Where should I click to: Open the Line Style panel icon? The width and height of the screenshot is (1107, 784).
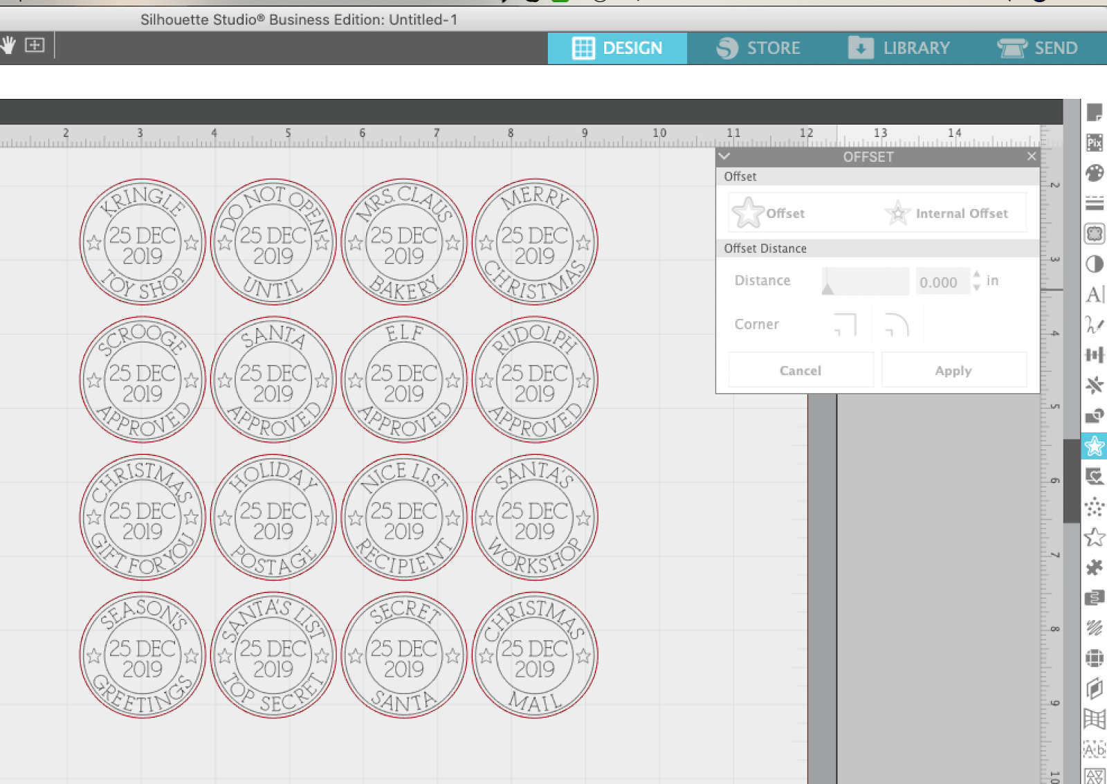[1095, 203]
